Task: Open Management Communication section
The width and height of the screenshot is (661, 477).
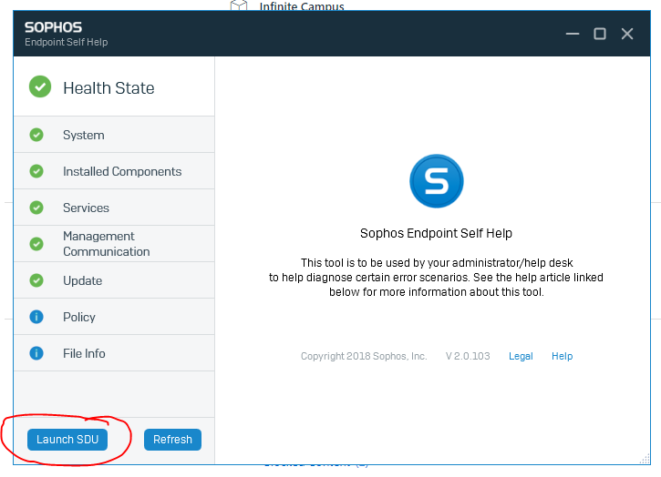Action: click(x=114, y=244)
